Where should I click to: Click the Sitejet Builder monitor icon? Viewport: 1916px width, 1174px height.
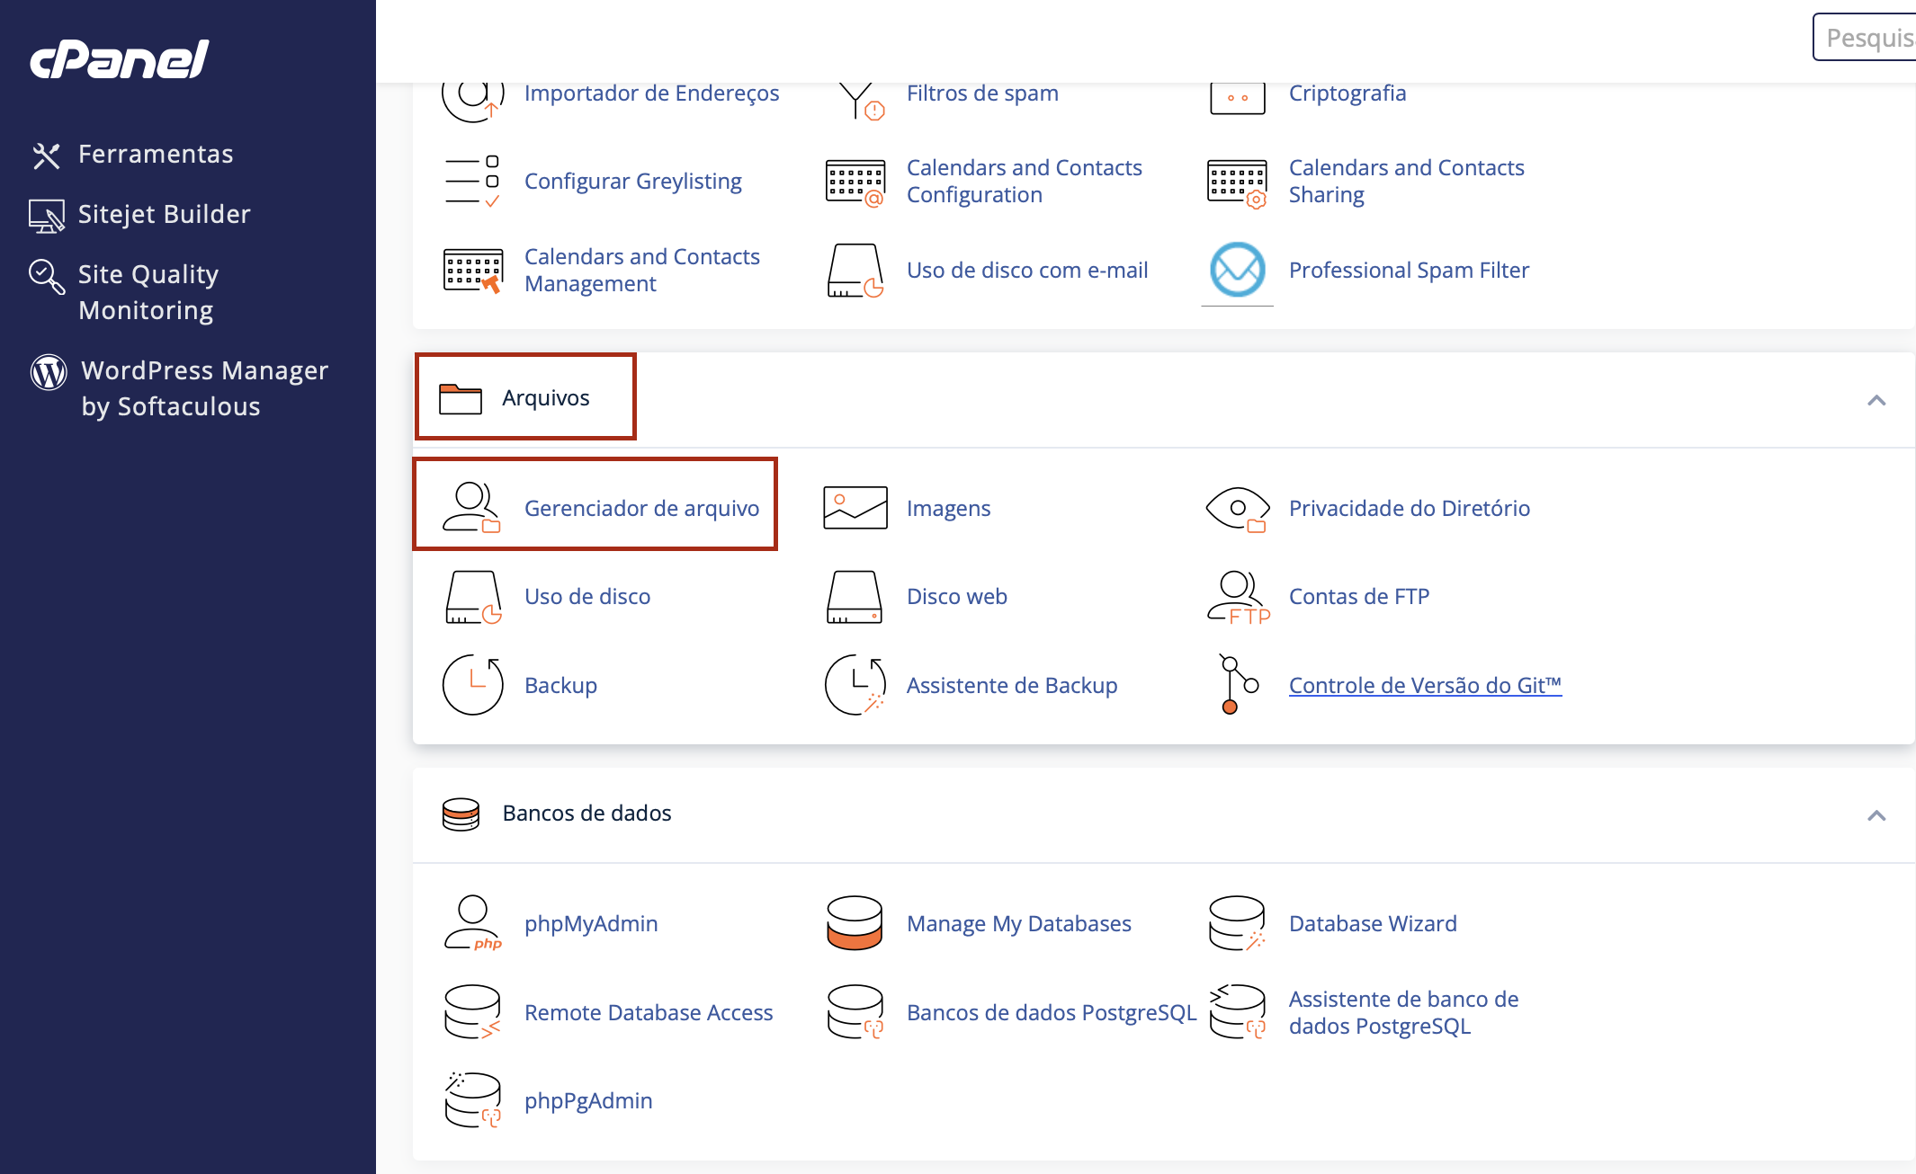pyautogui.click(x=47, y=216)
